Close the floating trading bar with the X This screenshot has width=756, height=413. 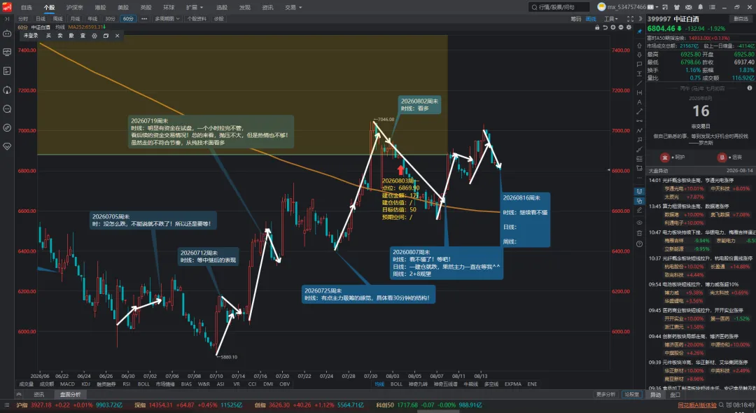click(117, 36)
